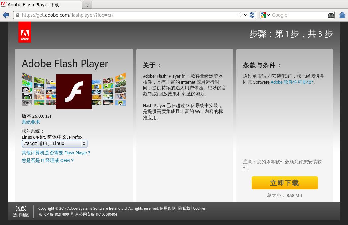Open the Cookies footer link
The width and height of the screenshot is (348, 225).
coord(199,208)
